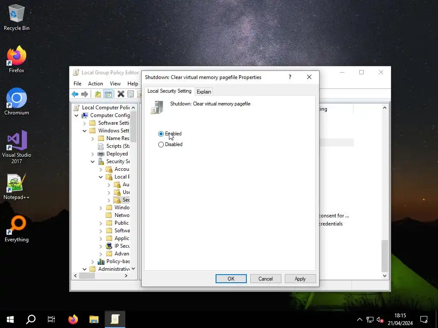Select the Policy-based QoS chart icon
Viewport: 438px width, 328px height.
coord(101,261)
